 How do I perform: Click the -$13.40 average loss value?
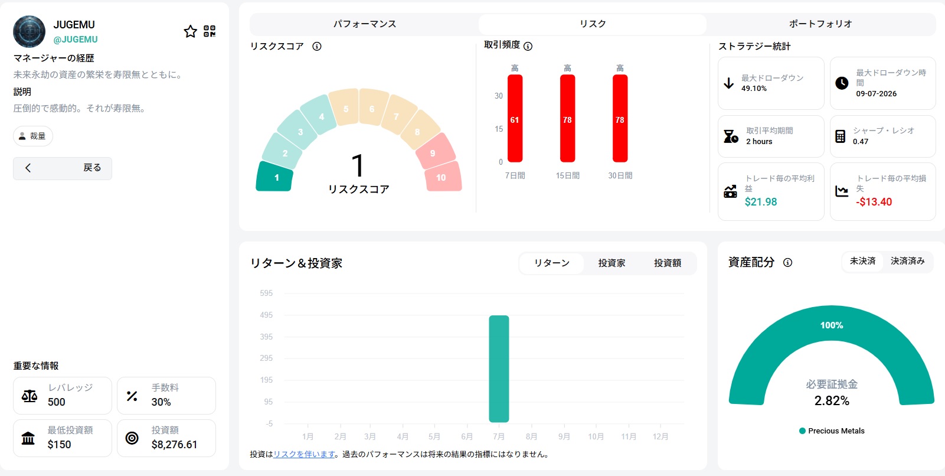tap(874, 202)
